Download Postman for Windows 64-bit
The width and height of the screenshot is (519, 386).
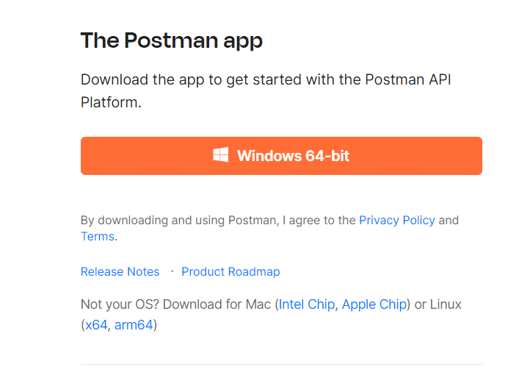[x=281, y=156]
